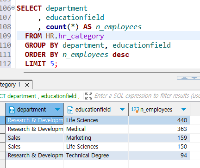The height and width of the screenshot is (168, 200).
Task: Select the Life Sciences cell in the 150 row
Action: [96, 147]
